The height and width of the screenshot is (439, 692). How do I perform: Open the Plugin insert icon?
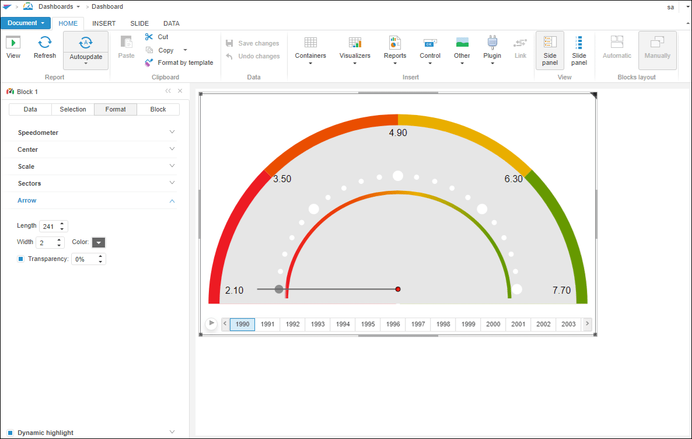click(492, 42)
